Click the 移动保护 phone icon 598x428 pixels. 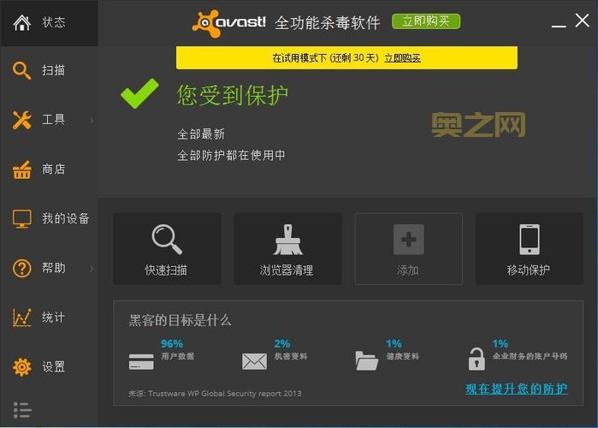(530, 240)
